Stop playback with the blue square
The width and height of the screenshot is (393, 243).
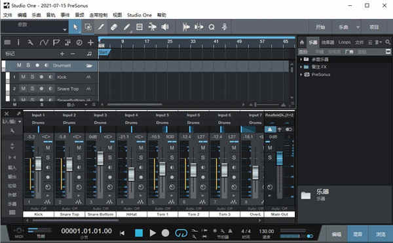tap(139, 233)
